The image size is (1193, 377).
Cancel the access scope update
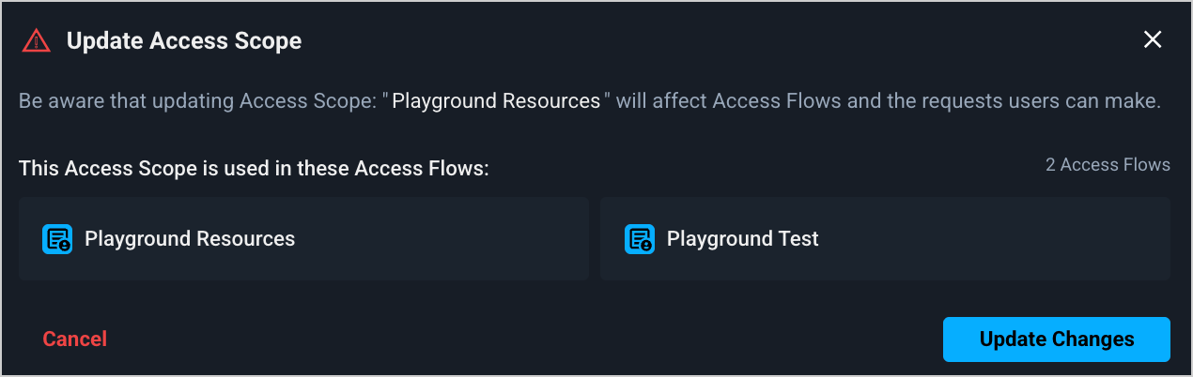coord(75,339)
